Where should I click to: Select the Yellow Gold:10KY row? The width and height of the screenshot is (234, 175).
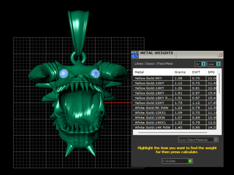click(x=175, y=83)
